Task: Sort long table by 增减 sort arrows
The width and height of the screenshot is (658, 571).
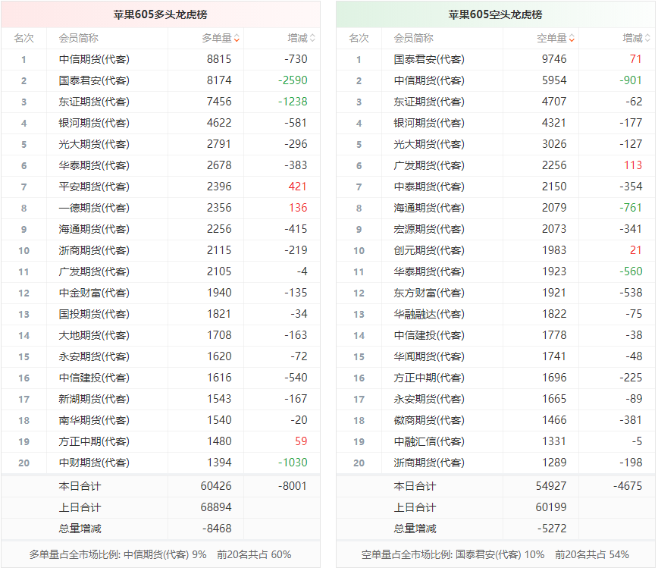Action: tap(312, 39)
